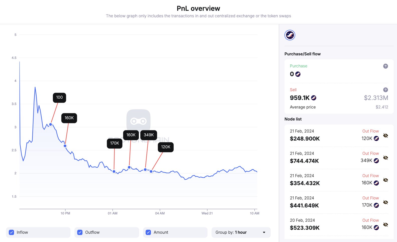The image size is (397, 242).
Task: Click the token icon in the $354.432K row
Action: [x=376, y=183]
